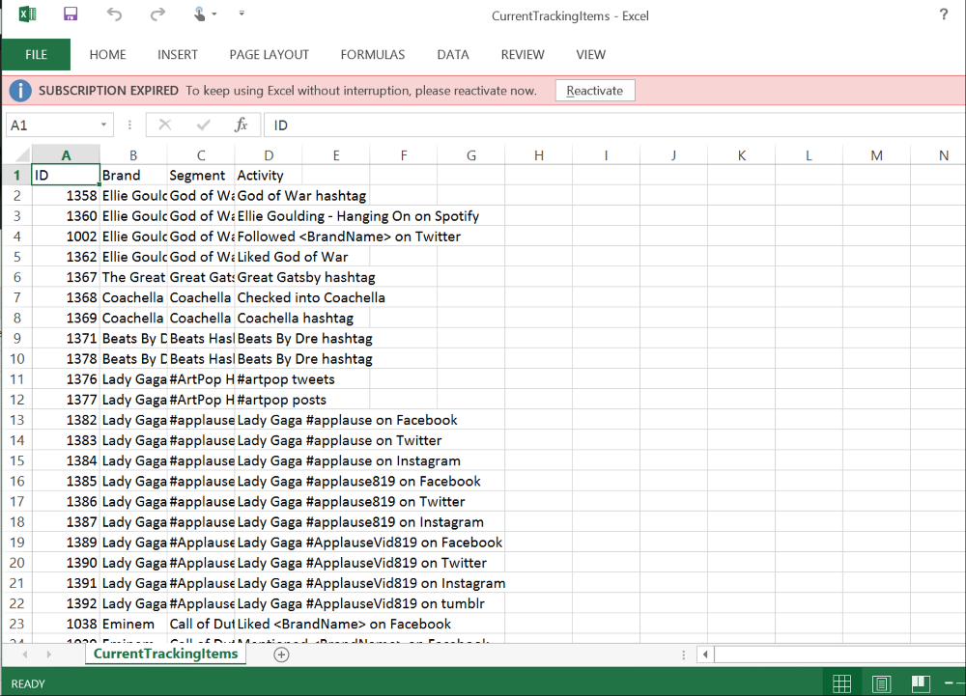This screenshot has height=696, width=966.
Task: Select row 1 header
Action: point(16,176)
